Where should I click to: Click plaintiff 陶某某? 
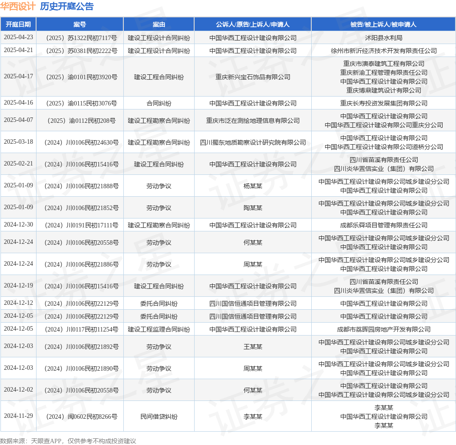click(253, 208)
